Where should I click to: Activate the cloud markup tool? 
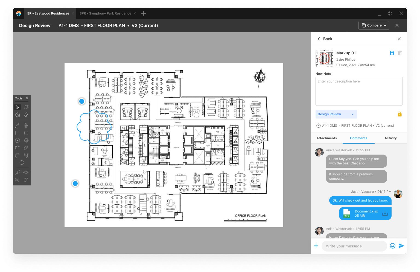pos(22,162)
